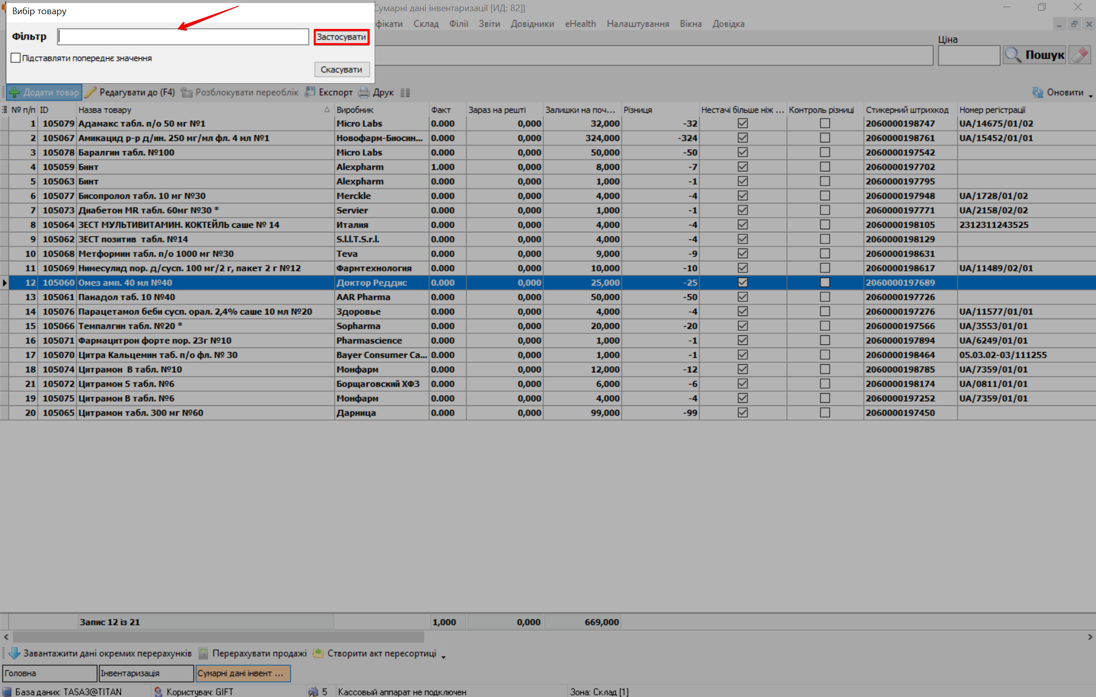This screenshot has width=1096, height=697.
Task: Expand the toolbar overflow arrow beside Оновити
Action: click(x=1090, y=96)
